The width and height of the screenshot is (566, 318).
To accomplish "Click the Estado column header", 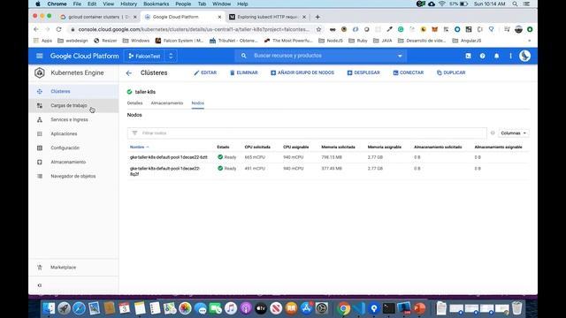I will [223, 148].
